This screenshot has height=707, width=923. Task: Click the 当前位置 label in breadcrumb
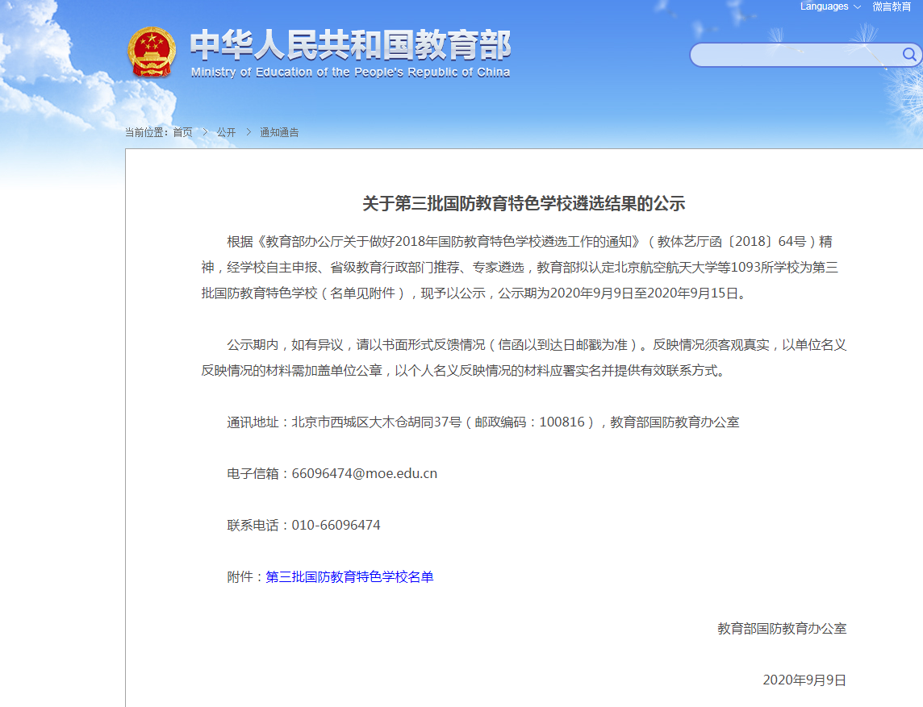click(x=145, y=132)
